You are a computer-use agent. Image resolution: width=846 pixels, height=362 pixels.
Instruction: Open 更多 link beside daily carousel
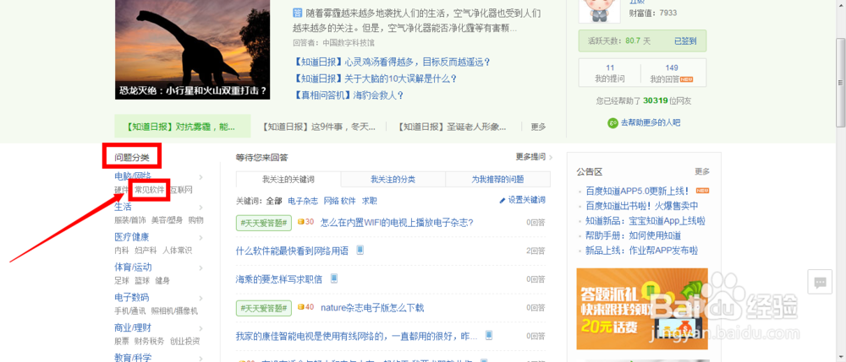538,127
